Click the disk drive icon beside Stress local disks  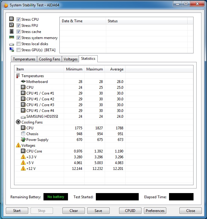(12, 45)
